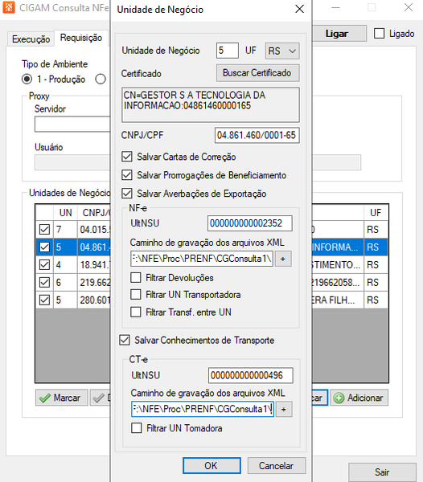Uncheck row UN 4 checkbox in table
This screenshot has width=423, height=482.
[44, 264]
